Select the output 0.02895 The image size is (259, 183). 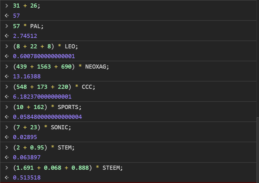click(25, 137)
